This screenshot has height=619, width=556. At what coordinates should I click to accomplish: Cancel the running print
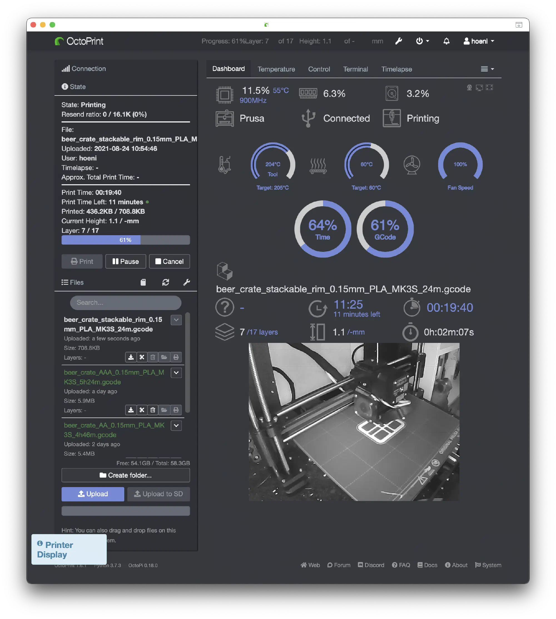pyautogui.click(x=169, y=261)
